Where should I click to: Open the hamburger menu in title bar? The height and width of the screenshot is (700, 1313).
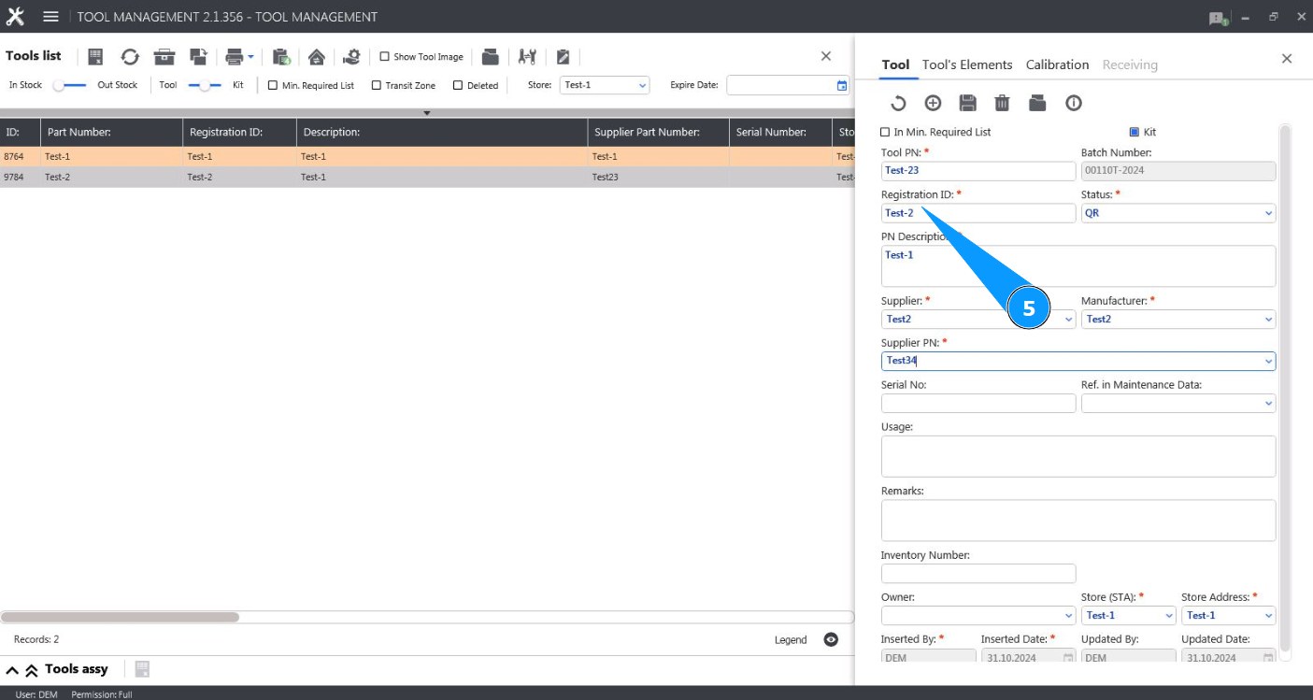pos(50,17)
